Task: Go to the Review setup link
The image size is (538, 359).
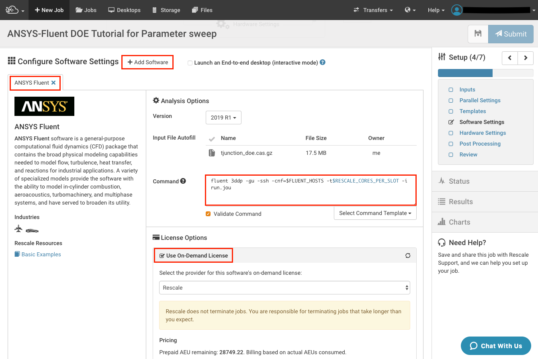Action: tap(468, 154)
